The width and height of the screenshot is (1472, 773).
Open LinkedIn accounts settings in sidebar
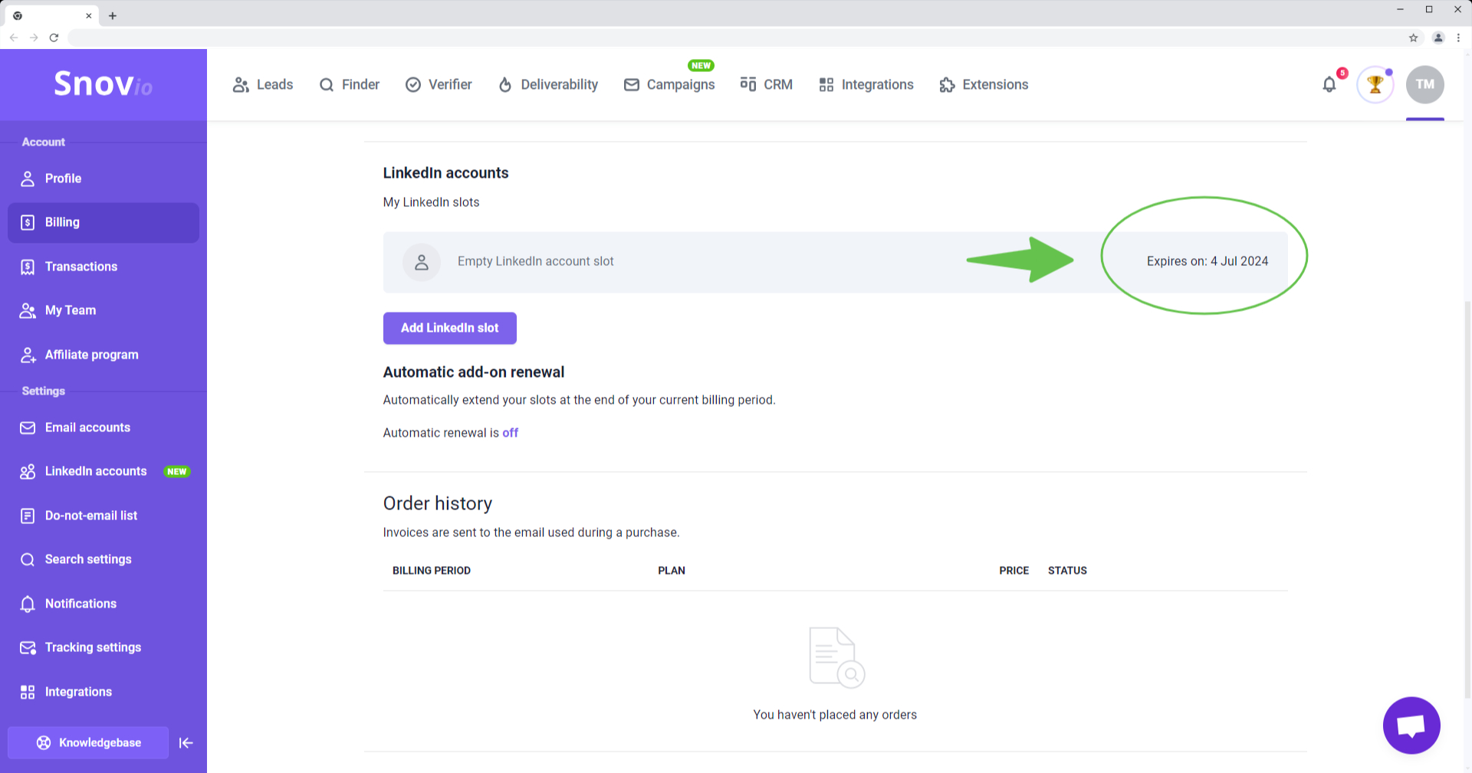click(103, 471)
